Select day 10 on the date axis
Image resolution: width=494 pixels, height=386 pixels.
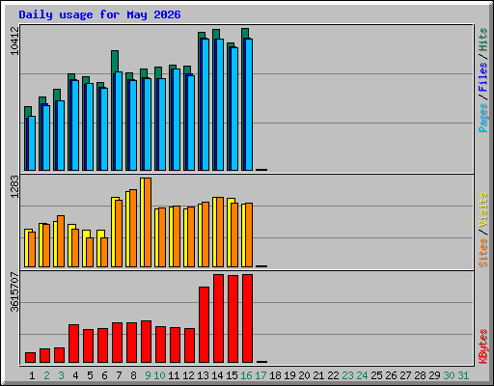[159, 375]
